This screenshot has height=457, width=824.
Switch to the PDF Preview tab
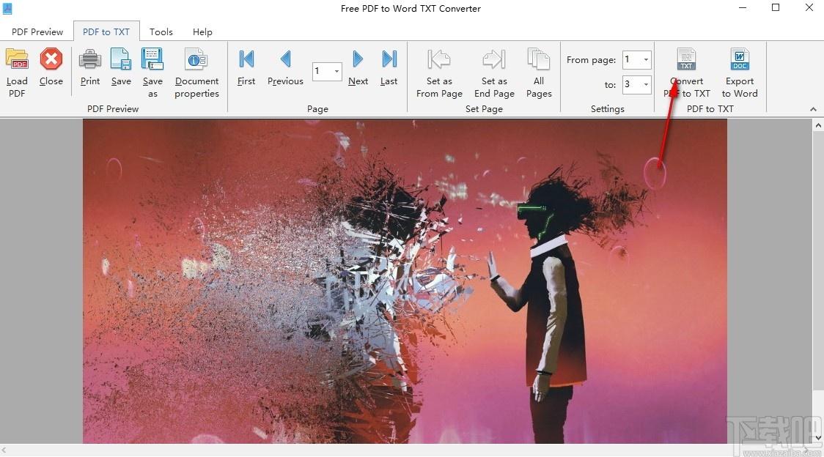[x=37, y=31]
